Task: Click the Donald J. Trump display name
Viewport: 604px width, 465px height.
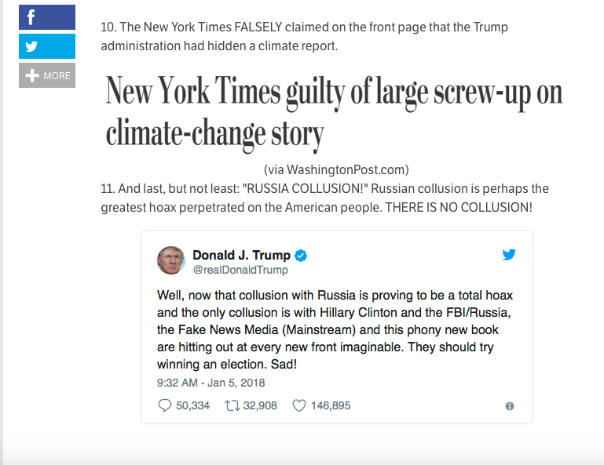Action: pos(241,256)
